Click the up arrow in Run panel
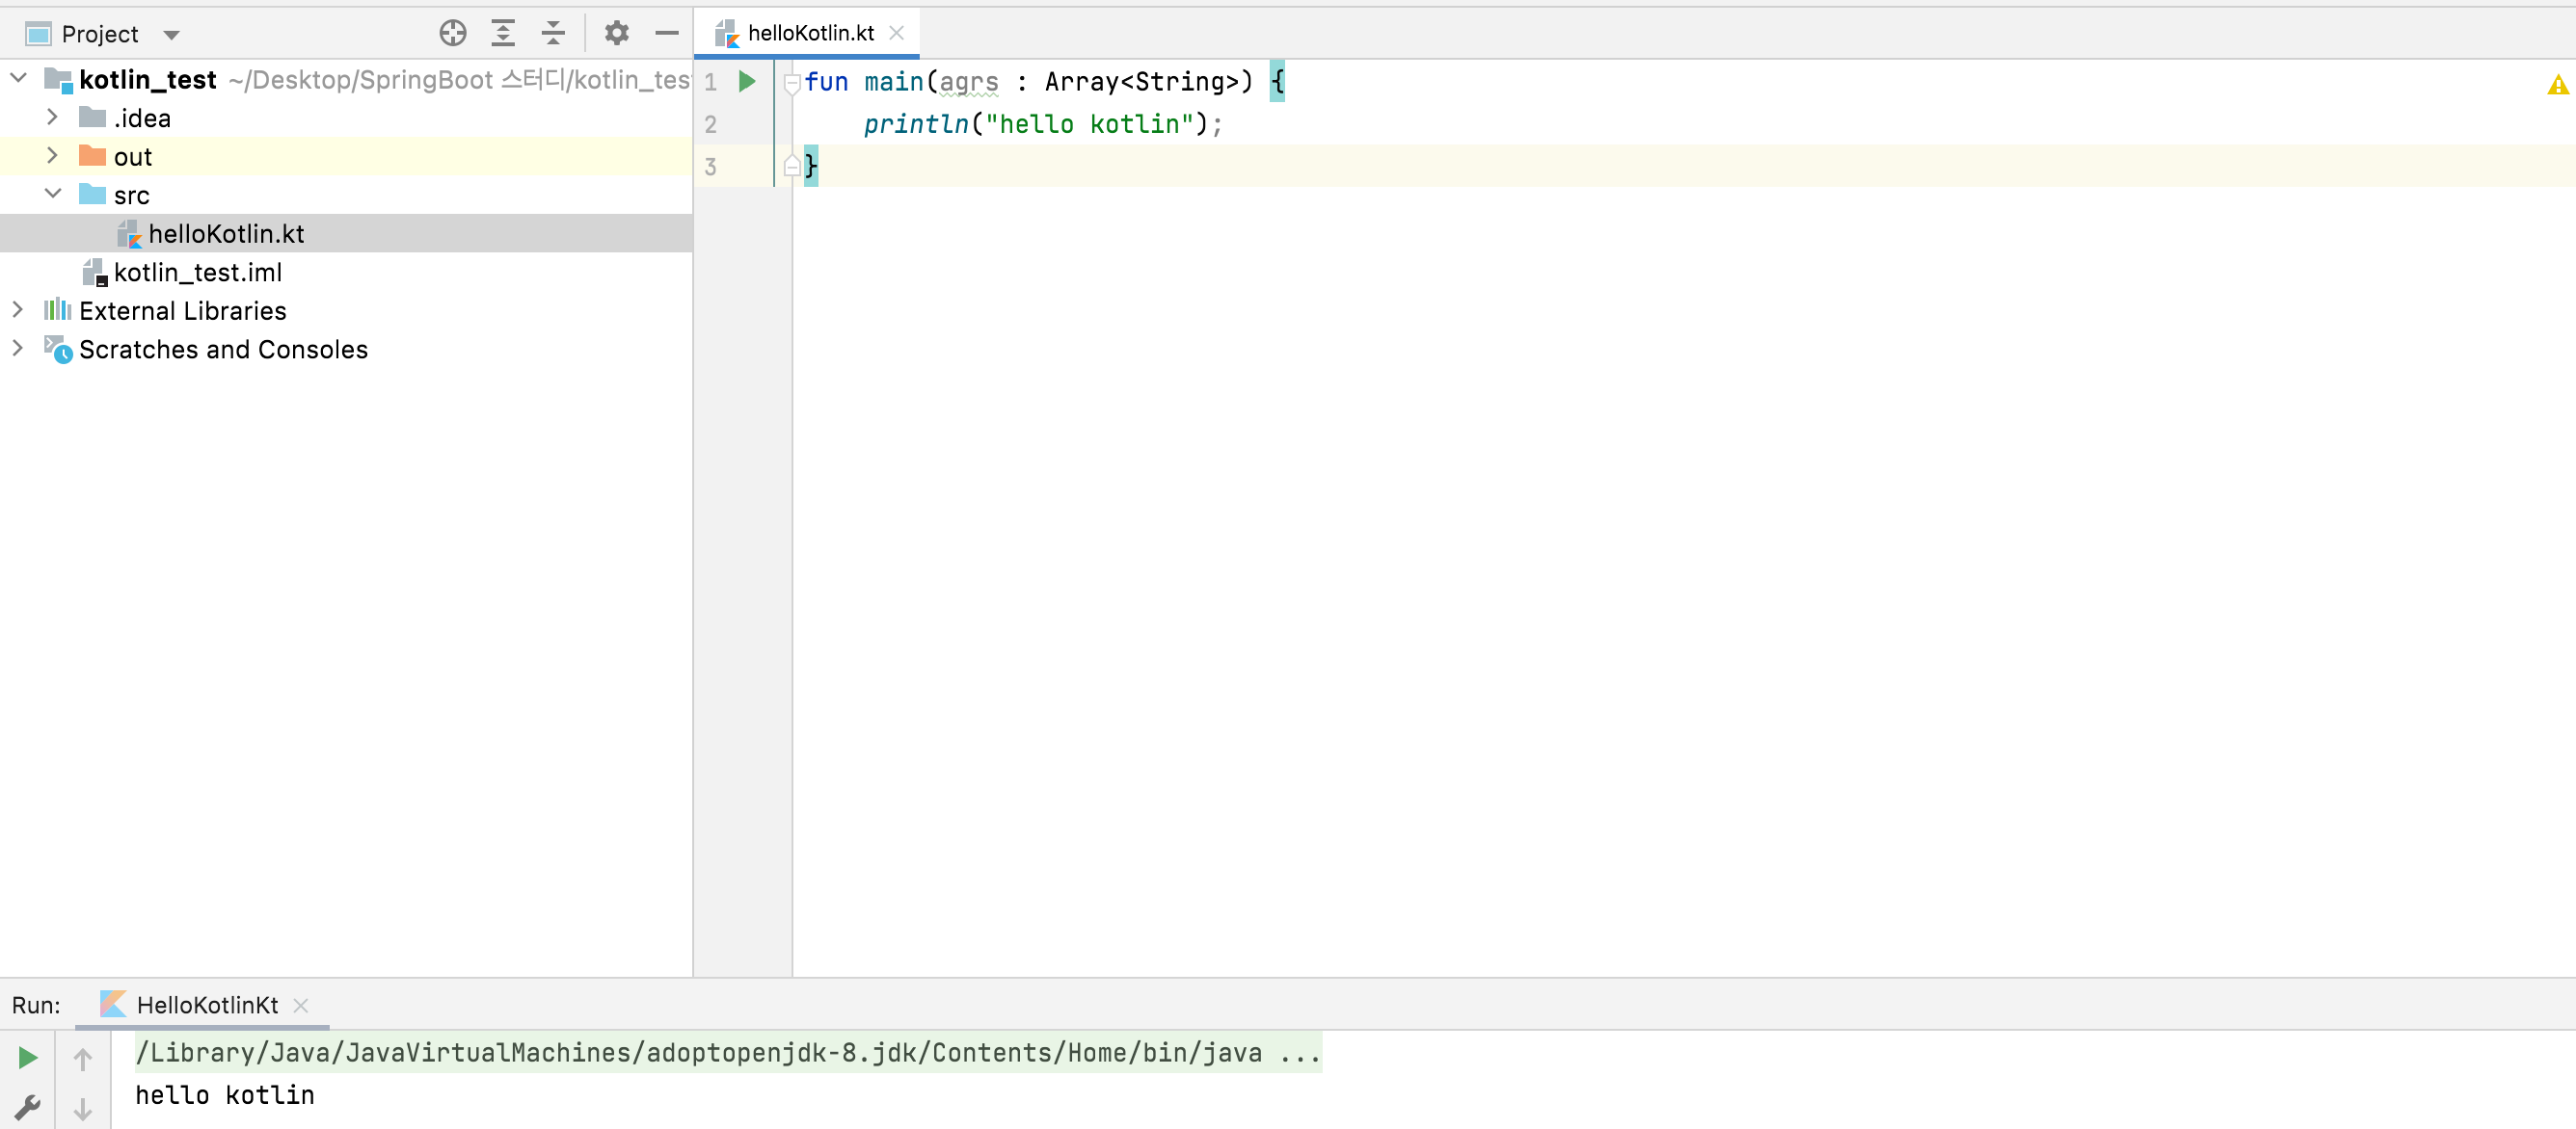 [83, 1058]
